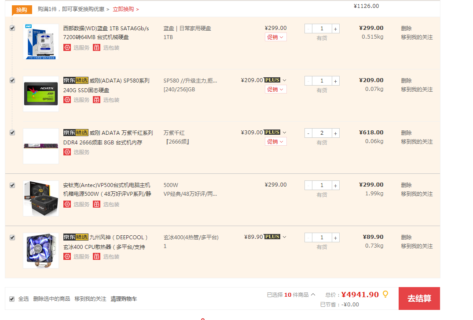Click 删除选中的商品 at bottom bar
The width and height of the screenshot is (473, 320).
point(51,299)
